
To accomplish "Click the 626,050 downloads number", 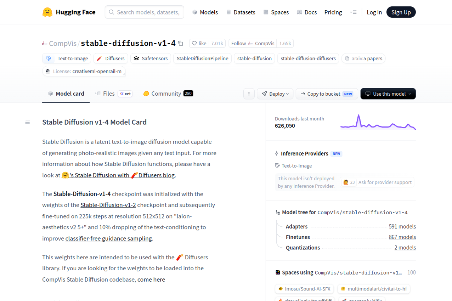I will click(x=285, y=126).
